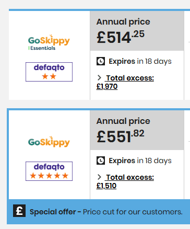Open Total excess £1,510 link
The height and width of the screenshot is (229, 190).
125,181
